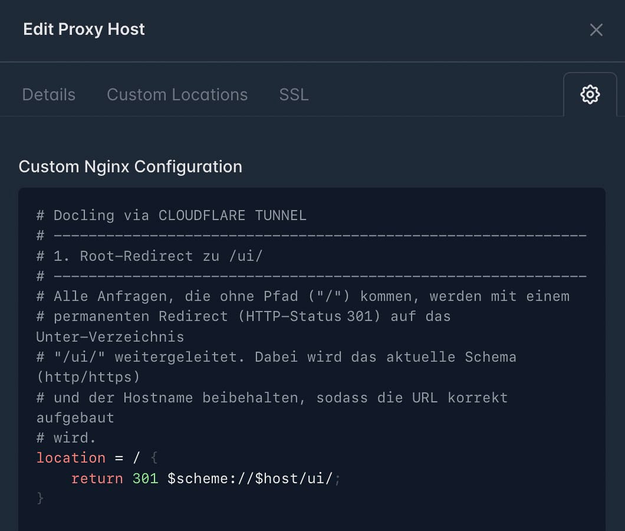Place cursor on the '# wird.' comment line
This screenshot has width=625, height=531.
pos(66,438)
